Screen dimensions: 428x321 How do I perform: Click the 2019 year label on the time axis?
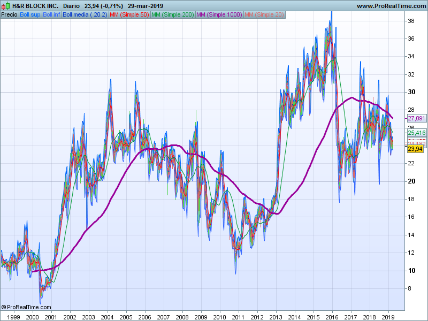click(388, 317)
